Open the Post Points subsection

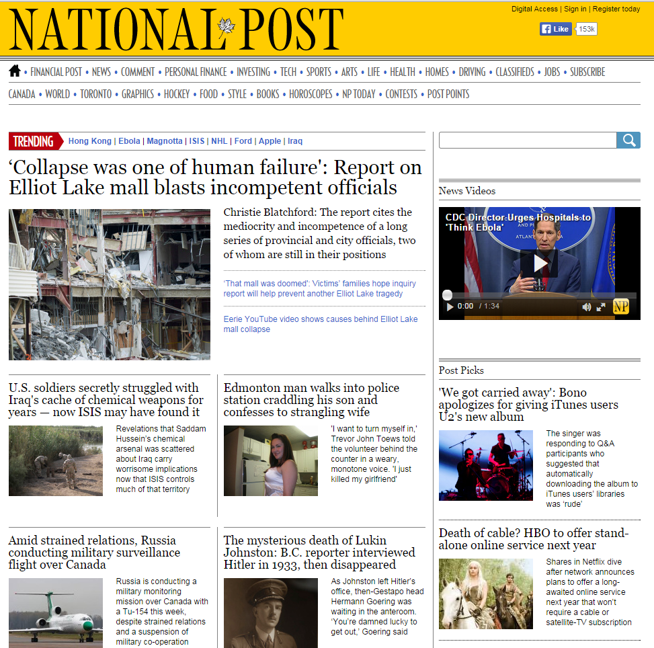point(448,94)
